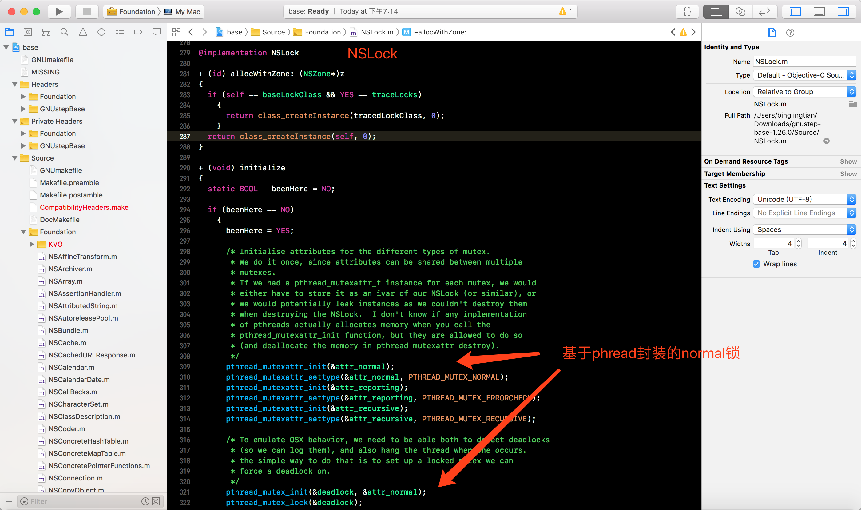Open Text Encoding Unicode (UTF-8) dropdown

coord(804,199)
